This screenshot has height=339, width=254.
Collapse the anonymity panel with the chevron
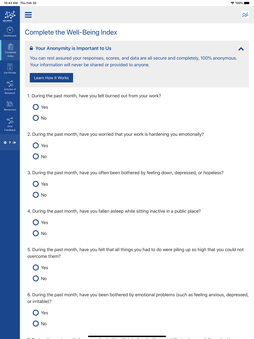point(241,49)
